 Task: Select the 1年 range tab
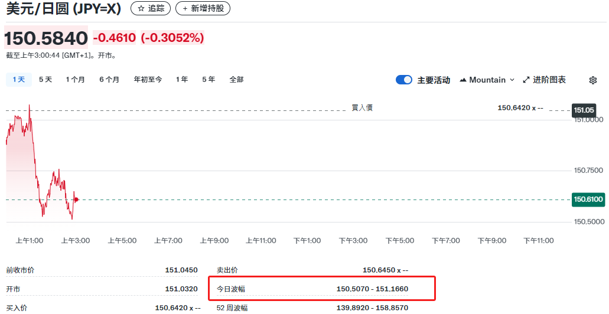(182, 80)
